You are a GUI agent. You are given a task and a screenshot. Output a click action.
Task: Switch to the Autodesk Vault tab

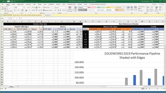71,4
